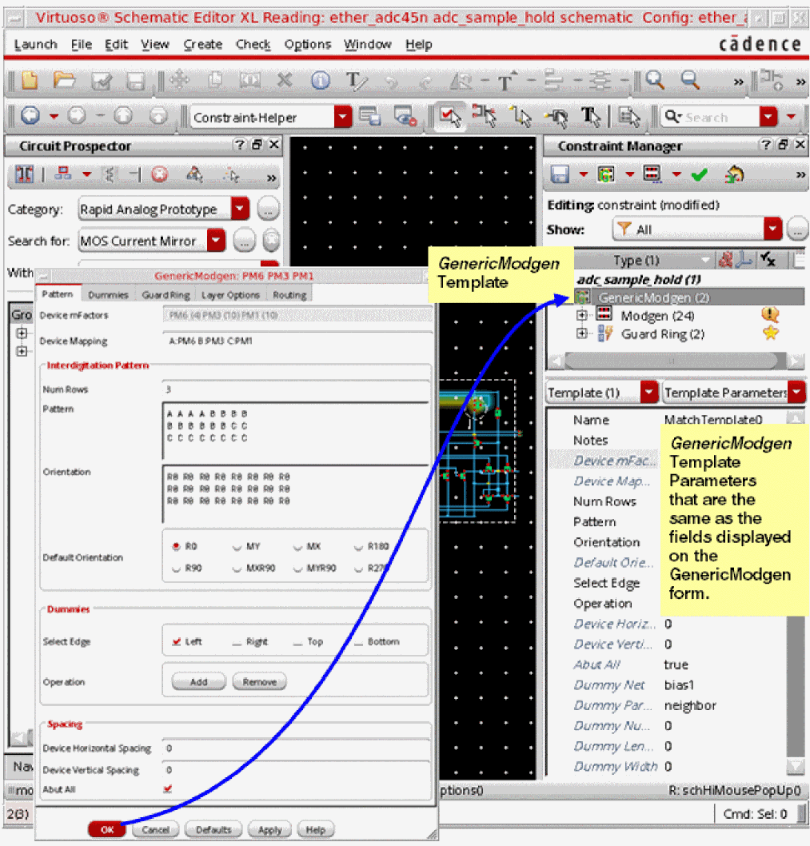Click the Properties info icon
Viewport: 810px width, 846px height.
321,81
